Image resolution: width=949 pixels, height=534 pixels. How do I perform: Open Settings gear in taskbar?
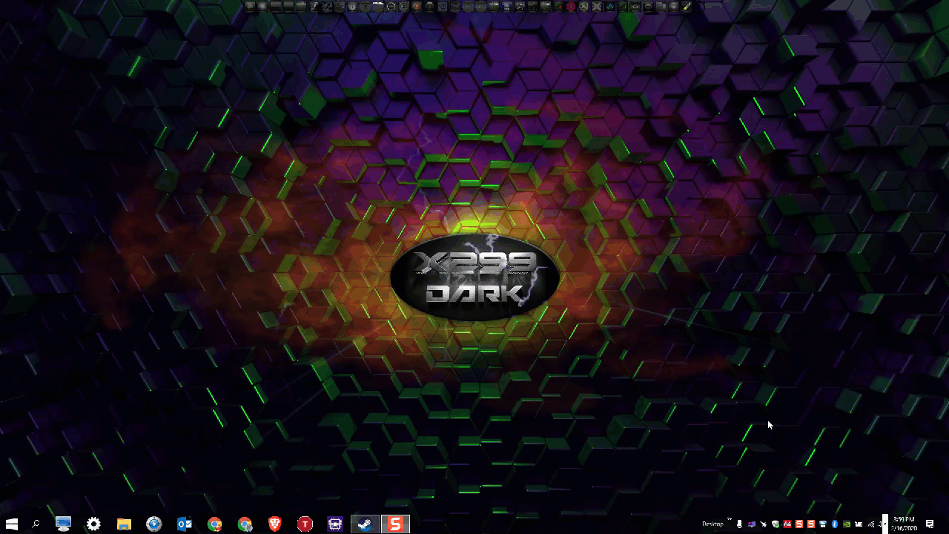pyautogui.click(x=93, y=524)
